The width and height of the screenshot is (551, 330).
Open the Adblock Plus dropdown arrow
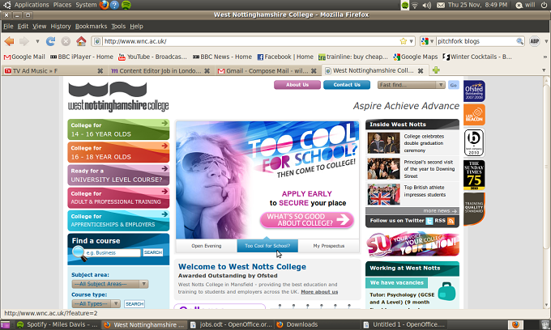click(546, 41)
